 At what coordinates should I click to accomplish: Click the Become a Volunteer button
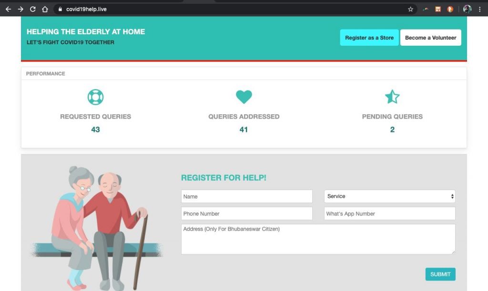click(430, 38)
